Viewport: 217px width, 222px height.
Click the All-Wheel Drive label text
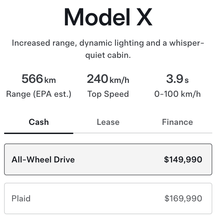point(43,159)
